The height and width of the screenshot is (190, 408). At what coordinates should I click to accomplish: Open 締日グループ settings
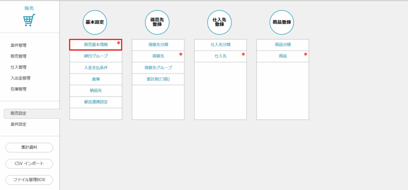96,56
